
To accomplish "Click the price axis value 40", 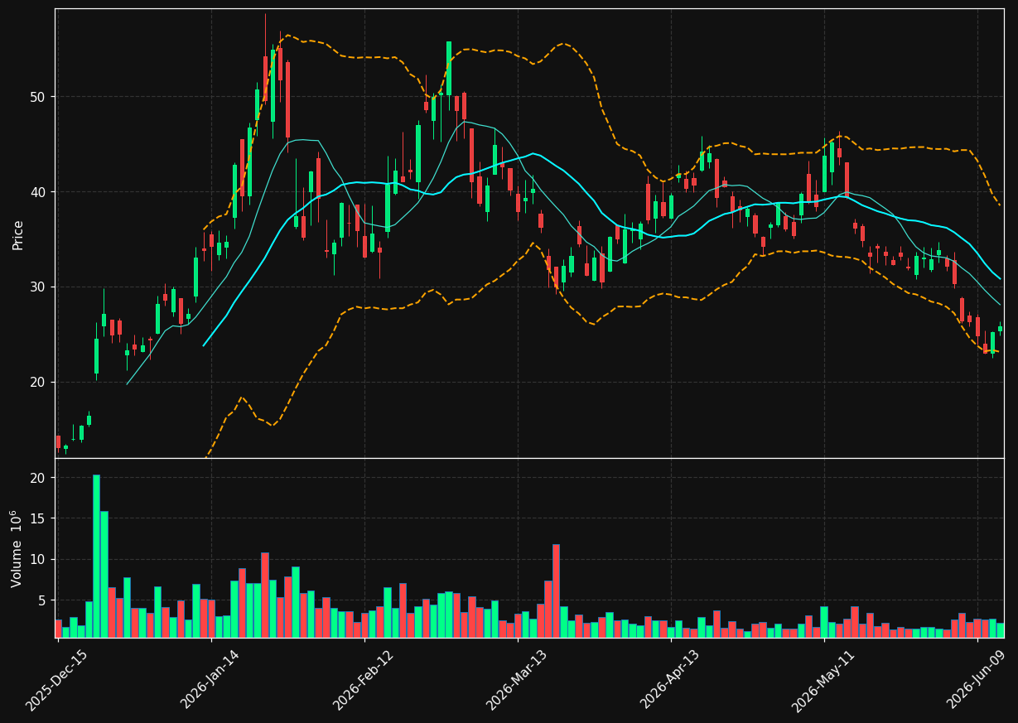I will pyautogui.click(x=38, y=192).
